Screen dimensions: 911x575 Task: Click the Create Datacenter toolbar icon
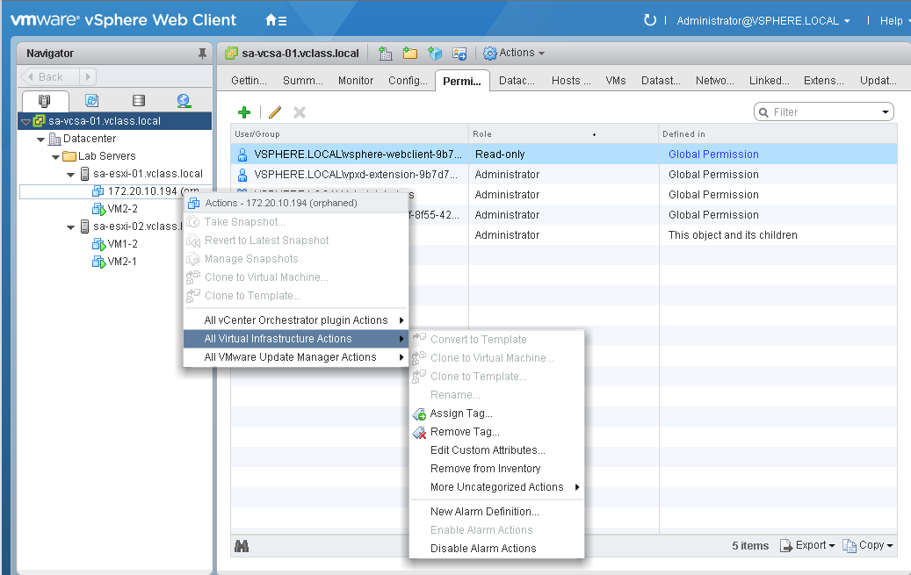click(x=386, y=53)
